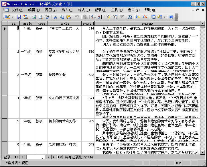The width and height of the screenshot is (207, 167).
Task: Click the Microsoft Access title bar key icon
Action: point(4,4)
